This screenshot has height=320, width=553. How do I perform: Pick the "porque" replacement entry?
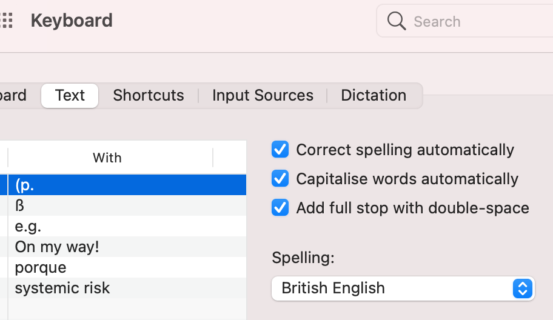tap(121, 268)
